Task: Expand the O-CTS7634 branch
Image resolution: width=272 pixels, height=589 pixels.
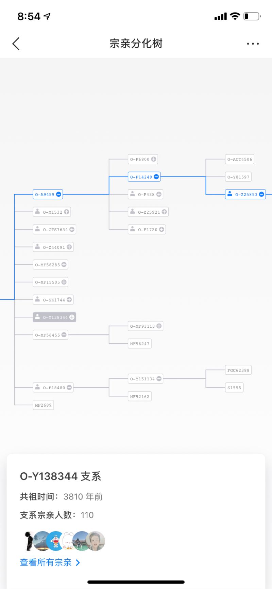Action: (x=72, y=229)
